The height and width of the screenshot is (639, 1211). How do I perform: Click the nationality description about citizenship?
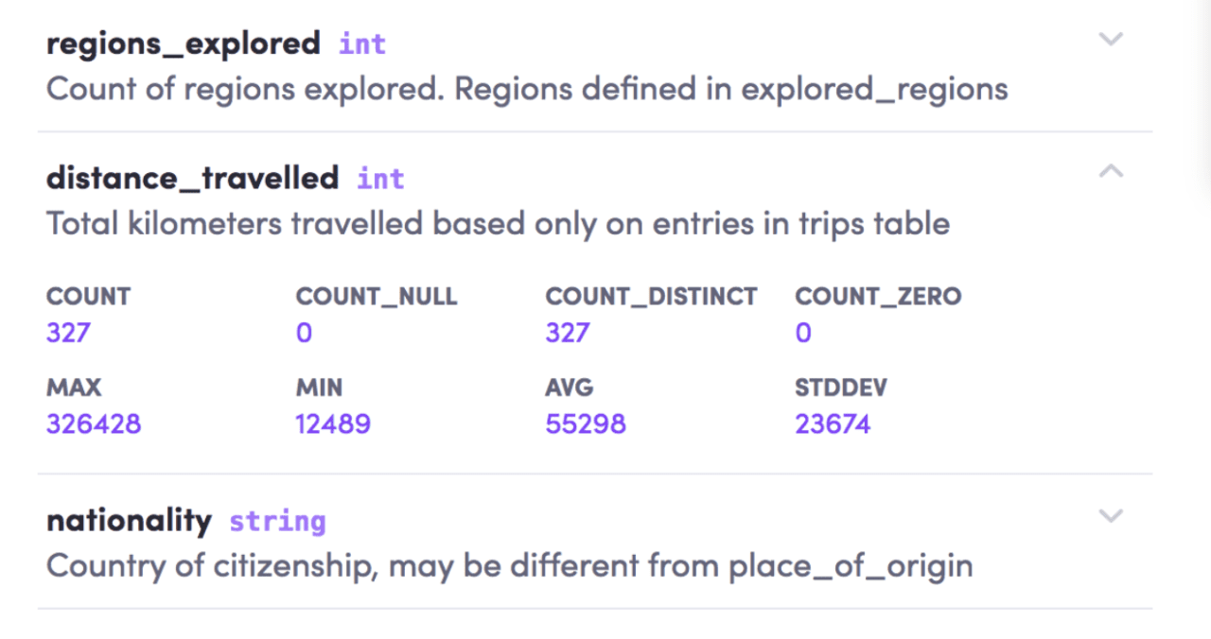(x=509, y=566)
